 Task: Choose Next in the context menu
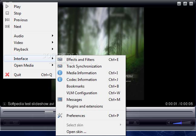pyautogui.click(x=30, y=26)
